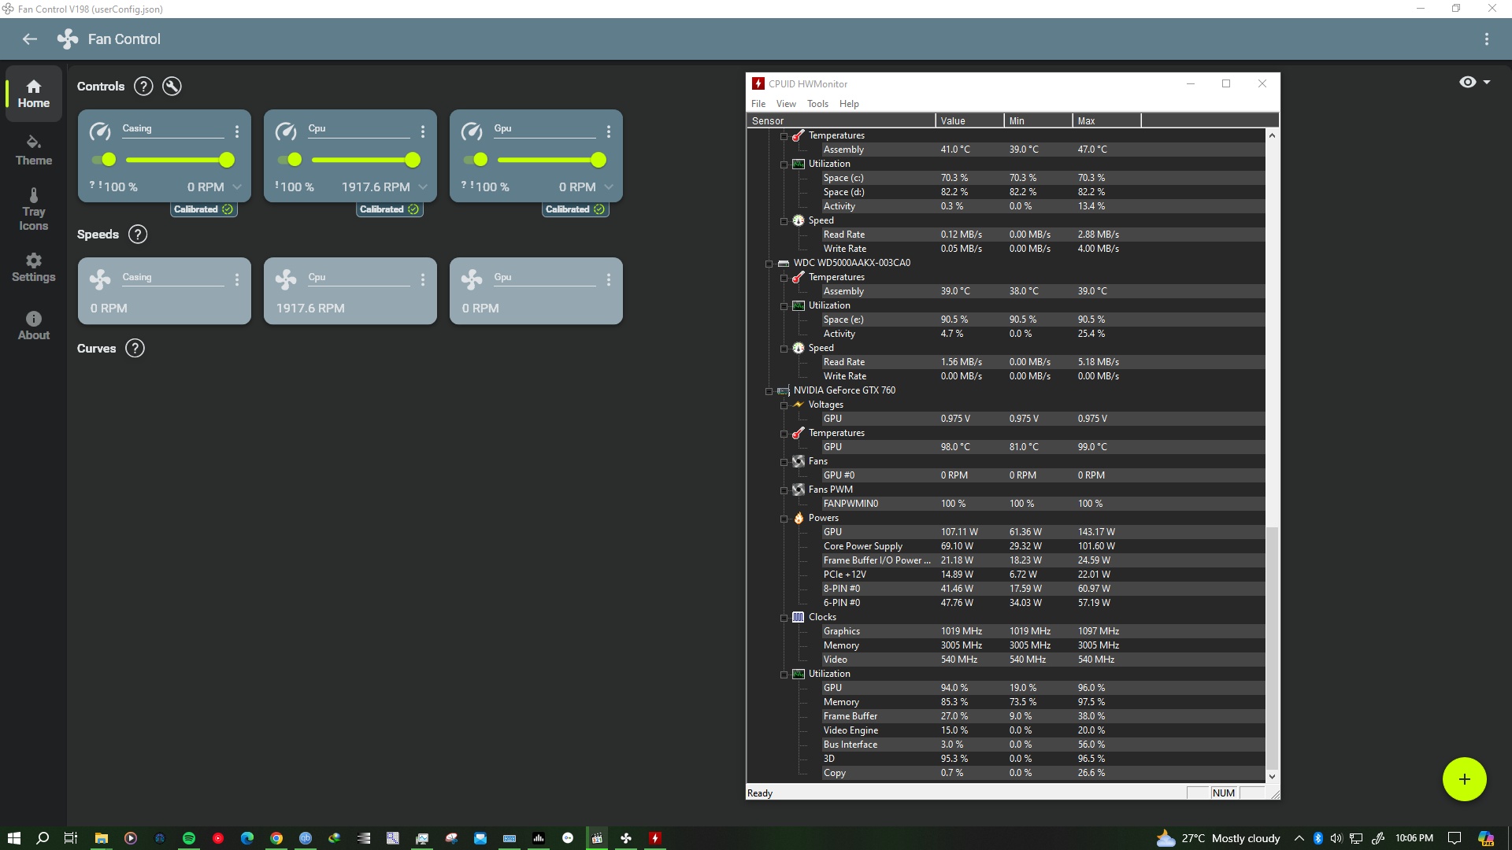The image size is (1512, 850).
Task: Open Cpu control card options menu
Action: coord(423,131)
